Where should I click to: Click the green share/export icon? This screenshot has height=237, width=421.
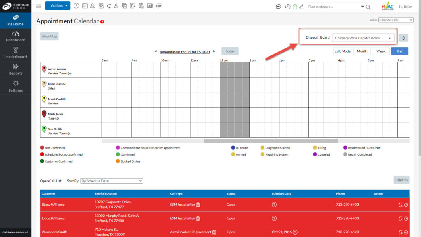295,7
